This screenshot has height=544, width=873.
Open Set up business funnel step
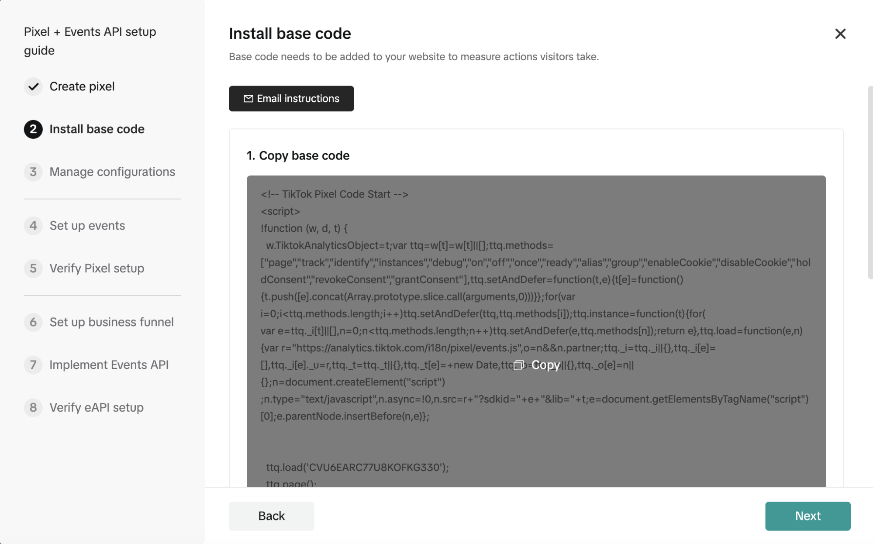coord(112,322)
